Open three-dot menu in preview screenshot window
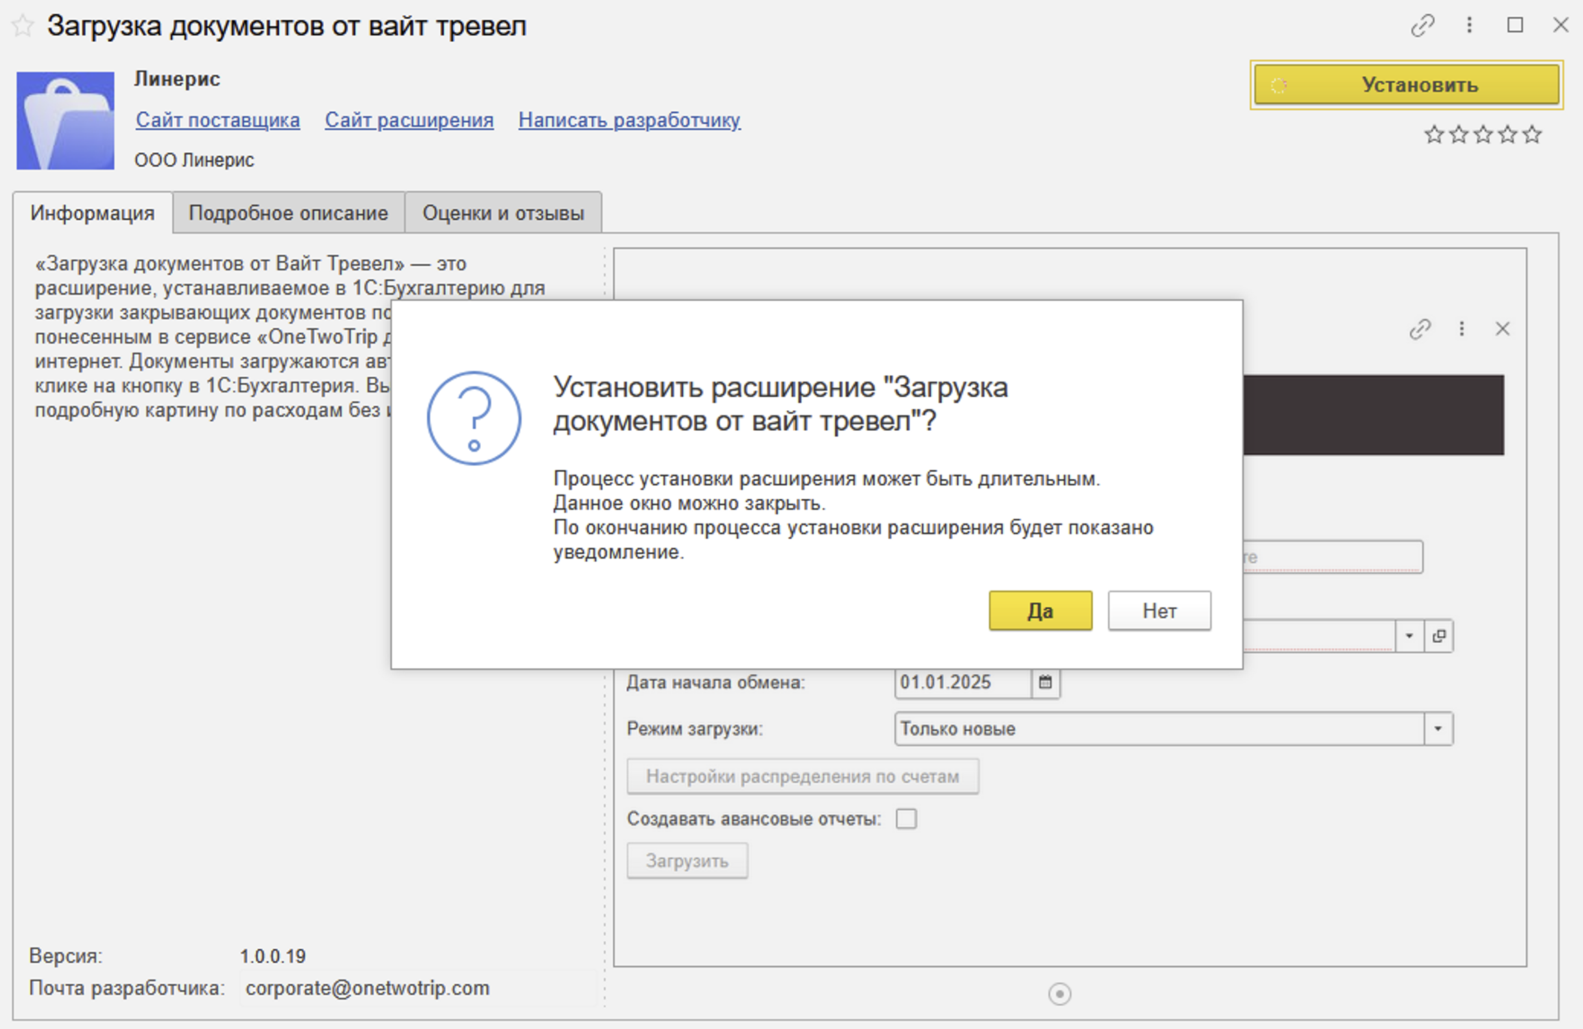The image size is (1583, 1029). click(x=1462, y=329)
